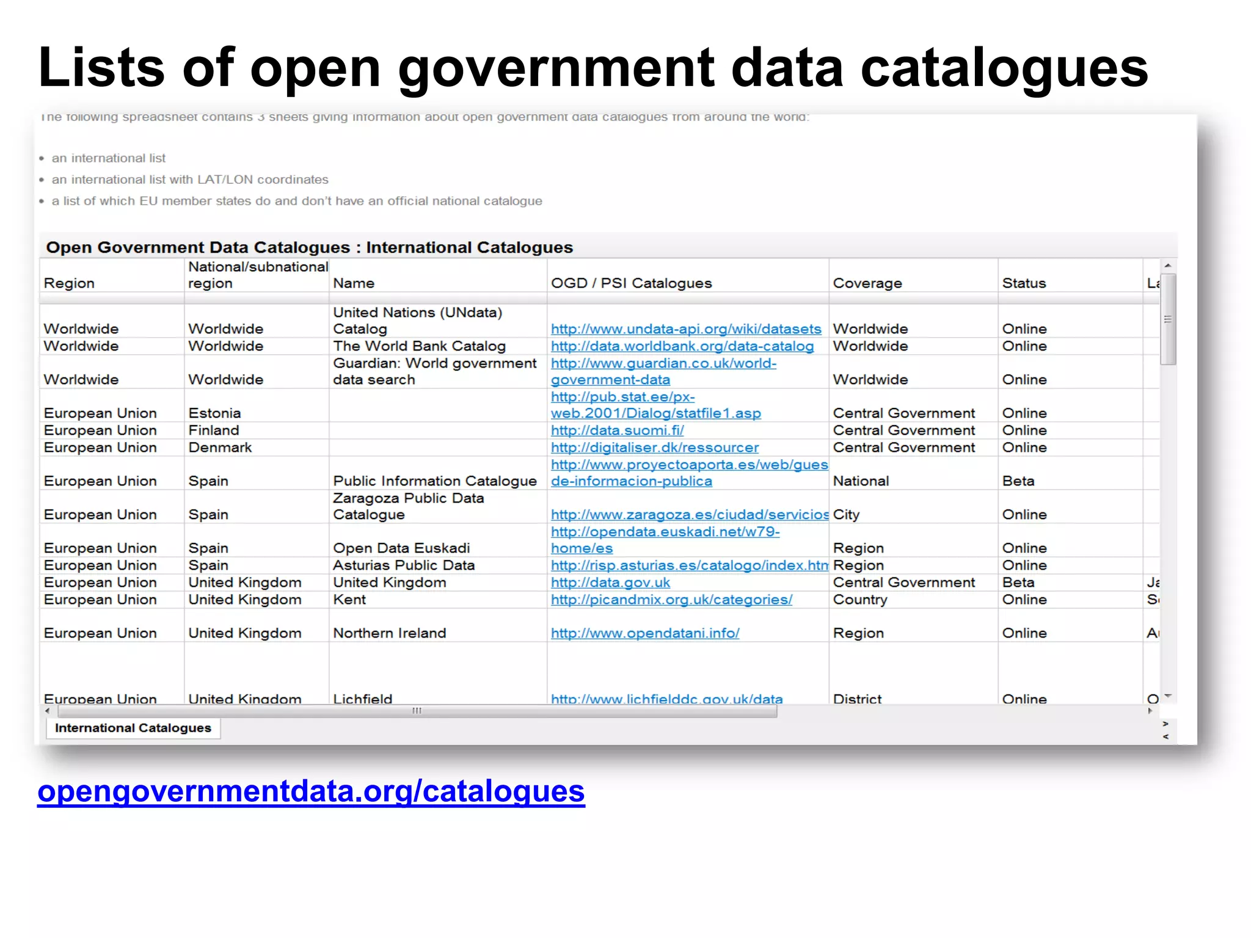Click the horizontal scrollbar right arrow

click(x=1150, y=711)
